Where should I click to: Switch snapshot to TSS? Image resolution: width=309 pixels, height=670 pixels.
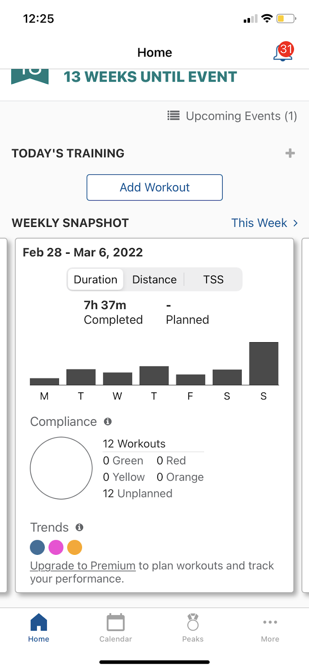pyautogui.click(x=213, y=279)
